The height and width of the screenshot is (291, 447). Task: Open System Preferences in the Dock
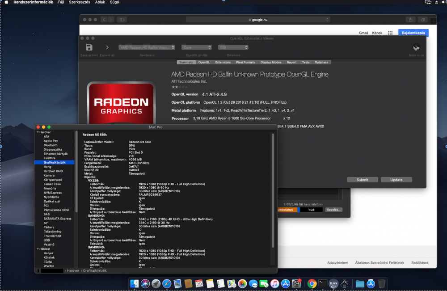[x=296, y=283]
